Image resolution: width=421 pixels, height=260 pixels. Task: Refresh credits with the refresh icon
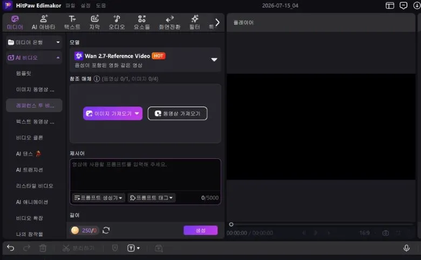[x=106, y=230]
